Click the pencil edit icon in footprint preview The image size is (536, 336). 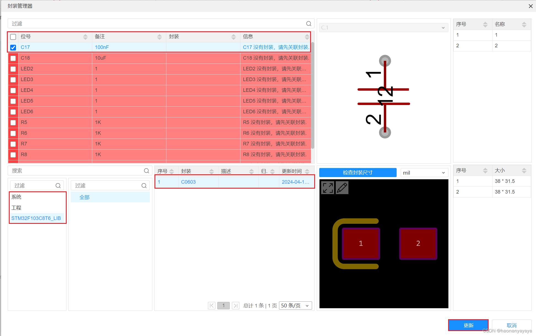click(x=342, y=188)
